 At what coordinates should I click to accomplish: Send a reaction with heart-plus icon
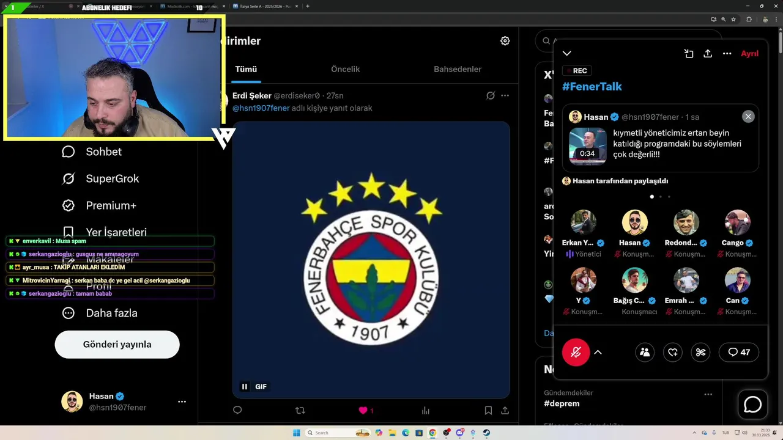coord(673,352)
